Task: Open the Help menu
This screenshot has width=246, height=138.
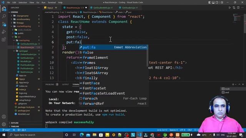Action: pyautogui.click(x=60, y=3)
